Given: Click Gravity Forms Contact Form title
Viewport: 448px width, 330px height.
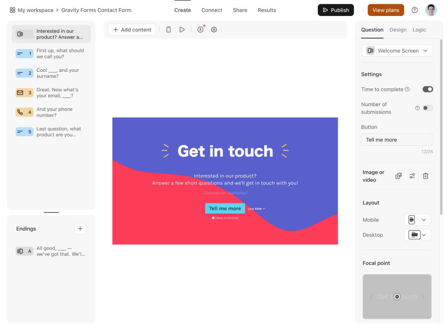Looking at the screenshot, I should (96, 10).
